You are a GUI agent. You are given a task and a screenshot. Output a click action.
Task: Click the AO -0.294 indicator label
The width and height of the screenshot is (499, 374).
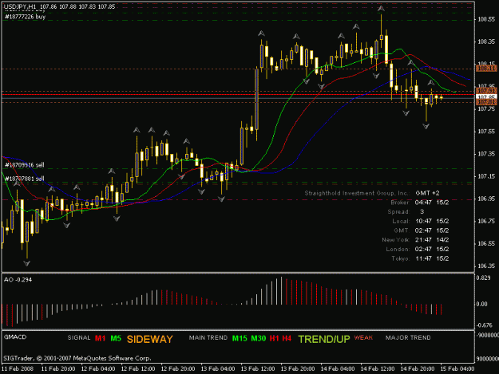(18, 280)
